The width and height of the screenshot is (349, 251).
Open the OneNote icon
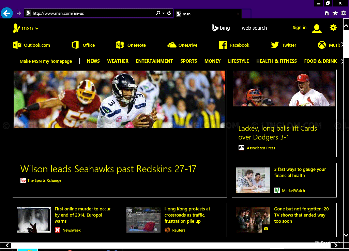click(x=120, y=45)
